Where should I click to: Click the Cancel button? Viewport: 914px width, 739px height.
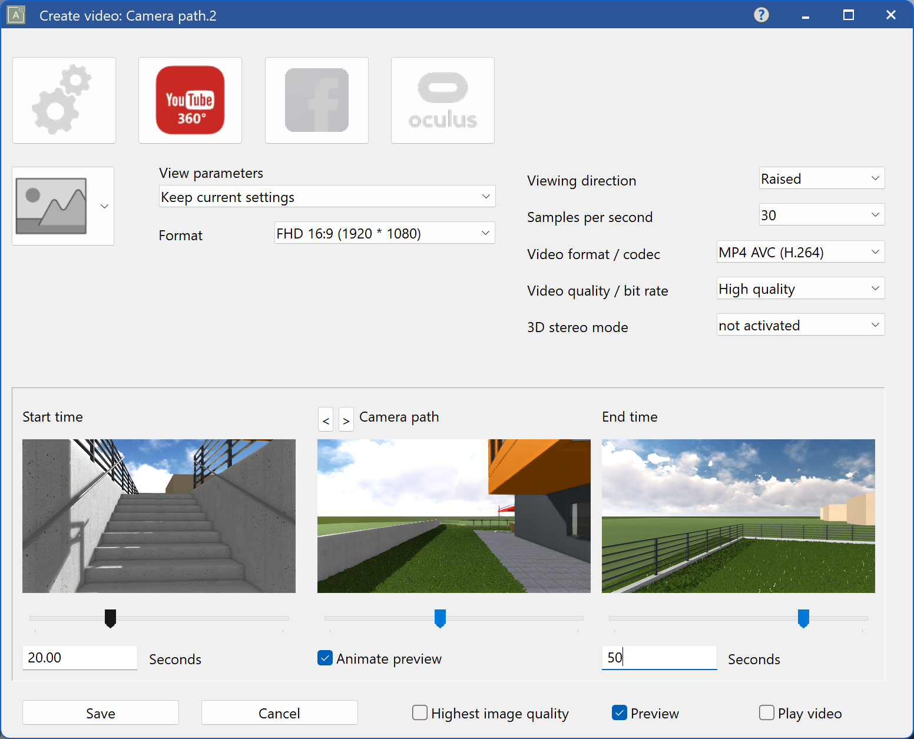pyautogui.click(x=279, y=713)
